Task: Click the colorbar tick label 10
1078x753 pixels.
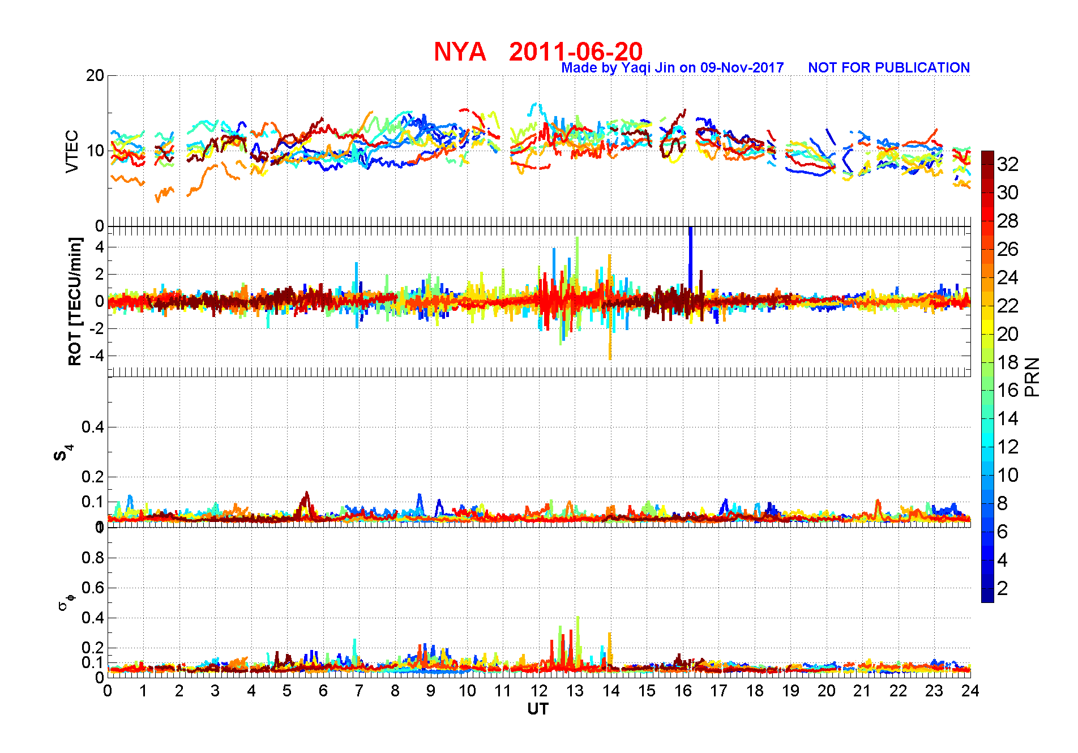Action: point(1008,475)
